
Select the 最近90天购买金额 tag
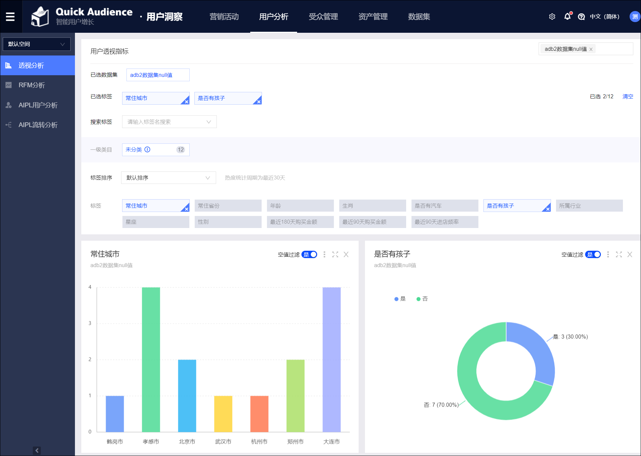373,222
